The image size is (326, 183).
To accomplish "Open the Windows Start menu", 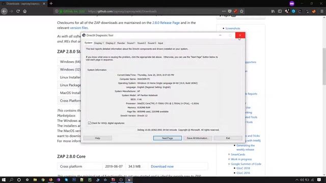I will point(4,179).
